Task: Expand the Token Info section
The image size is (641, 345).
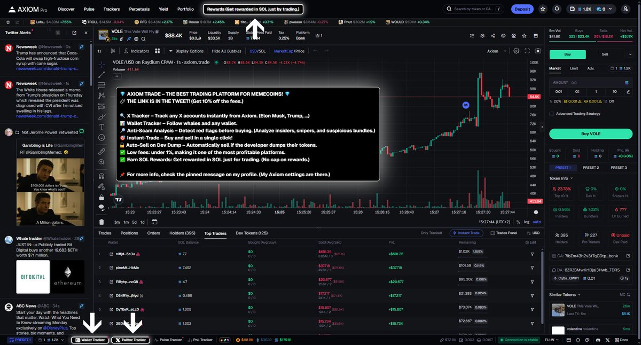Action: coord(561,178)
